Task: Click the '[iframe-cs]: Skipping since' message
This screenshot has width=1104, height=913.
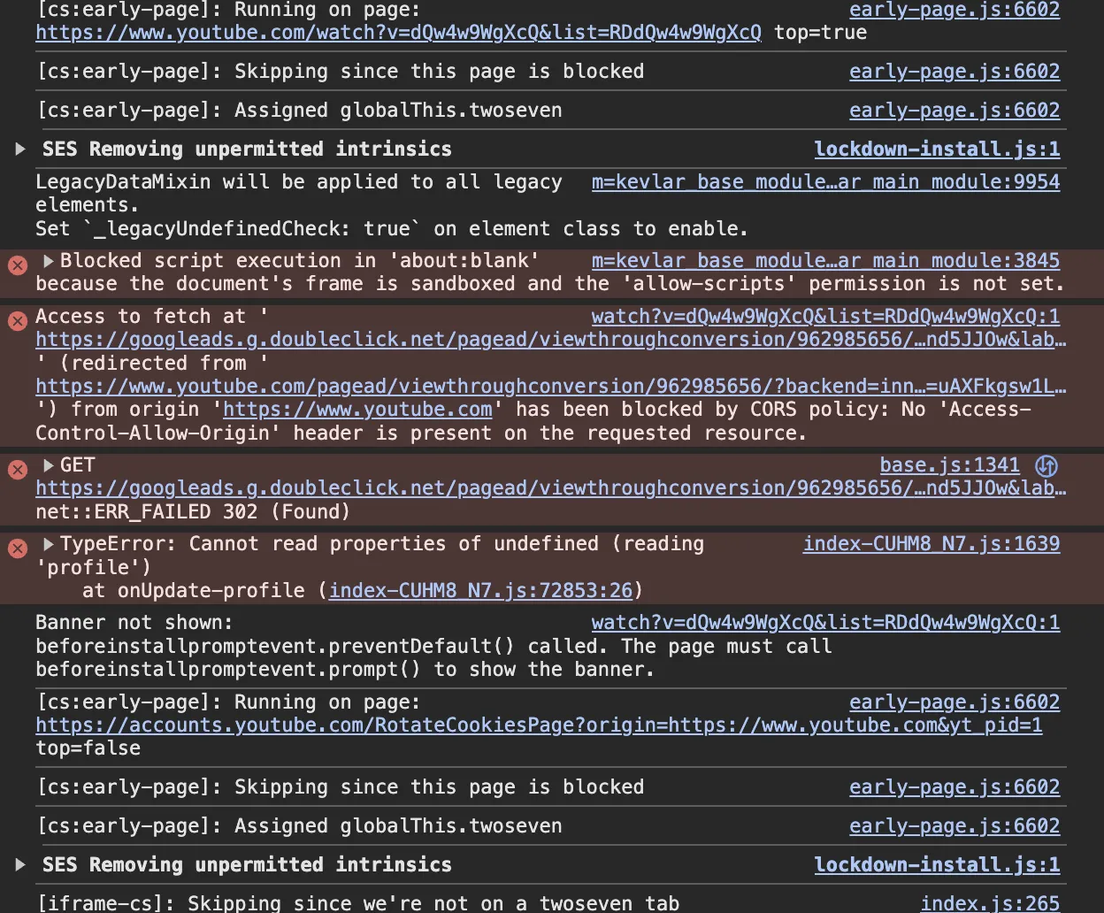Action: coord(357,903)
